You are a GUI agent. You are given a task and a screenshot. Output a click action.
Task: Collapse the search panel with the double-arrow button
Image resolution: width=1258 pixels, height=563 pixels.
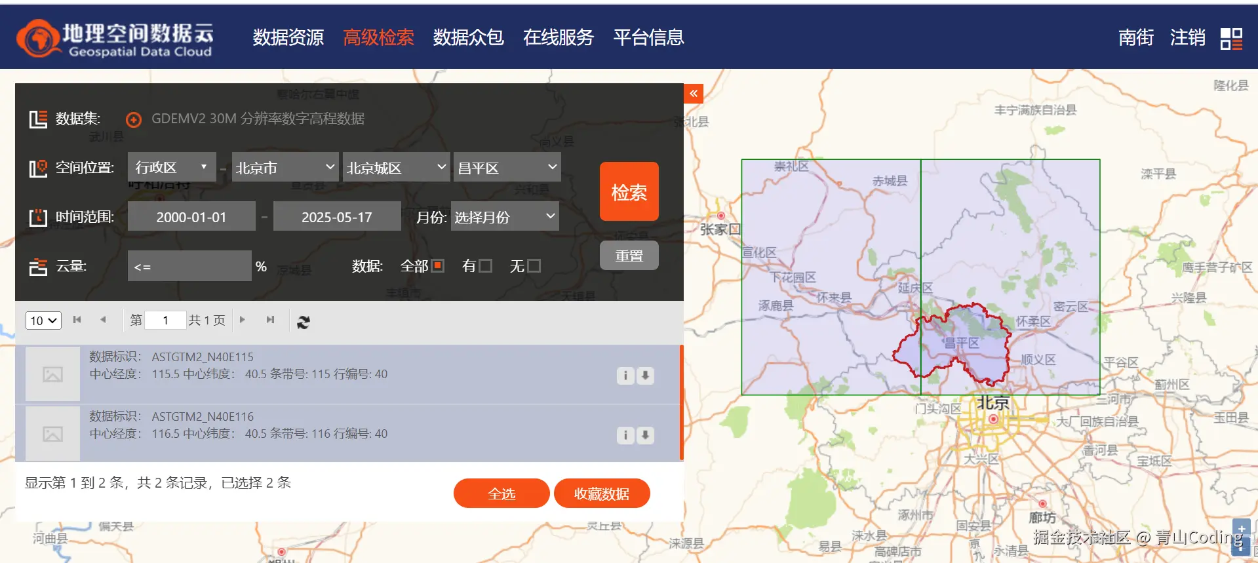click(694, 94)
